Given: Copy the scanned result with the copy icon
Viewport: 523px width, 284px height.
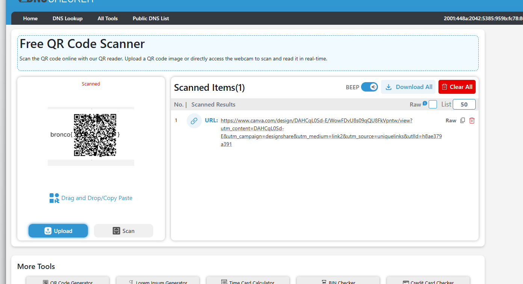Looking at the screenshot, I should 463,120.
